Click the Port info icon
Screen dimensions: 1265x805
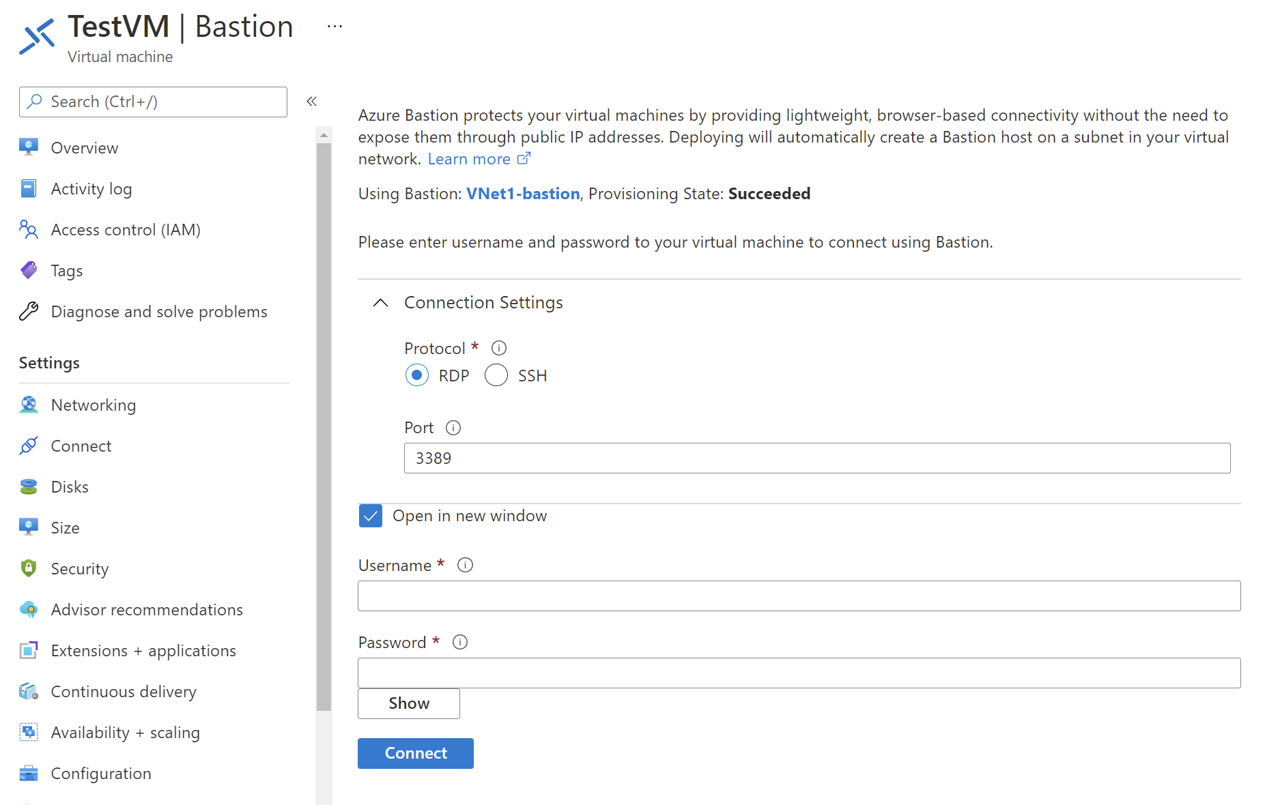[453, 428]
